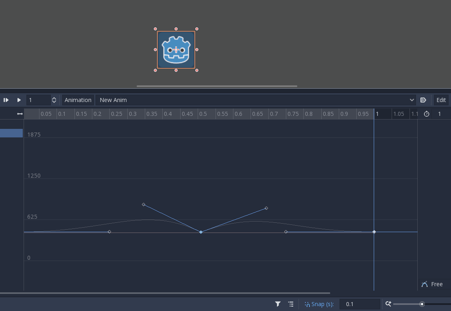Enable snapping with the Snap (s) toggle
The image size is (451, 311).
click(319, 304)
